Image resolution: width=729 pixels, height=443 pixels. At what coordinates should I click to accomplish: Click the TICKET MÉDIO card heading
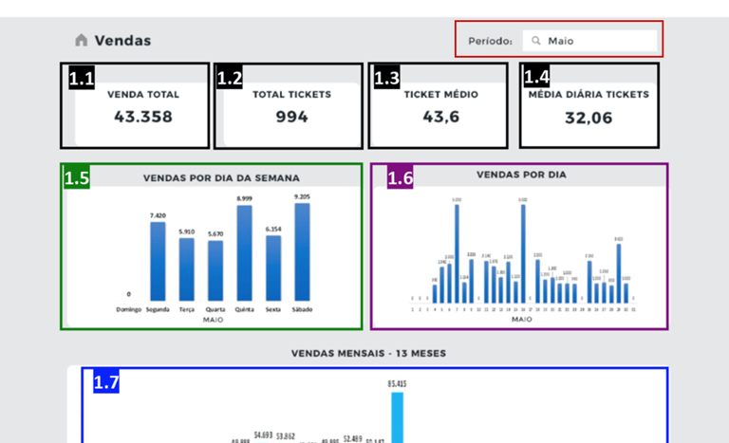[x=440, y=94]
